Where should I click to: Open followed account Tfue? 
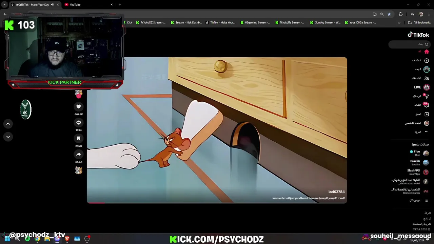coord(419,153)
